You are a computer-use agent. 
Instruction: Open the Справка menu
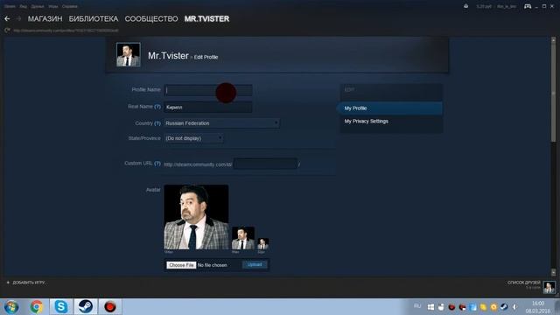point(70,6)
